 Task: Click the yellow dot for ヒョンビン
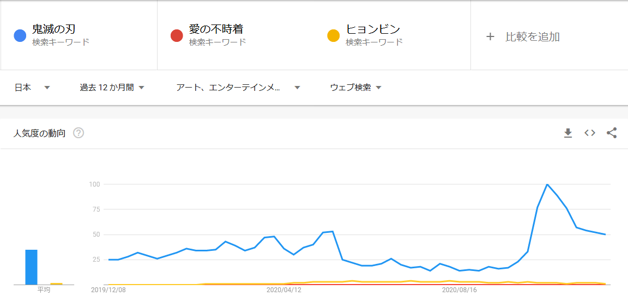(333, 36)
